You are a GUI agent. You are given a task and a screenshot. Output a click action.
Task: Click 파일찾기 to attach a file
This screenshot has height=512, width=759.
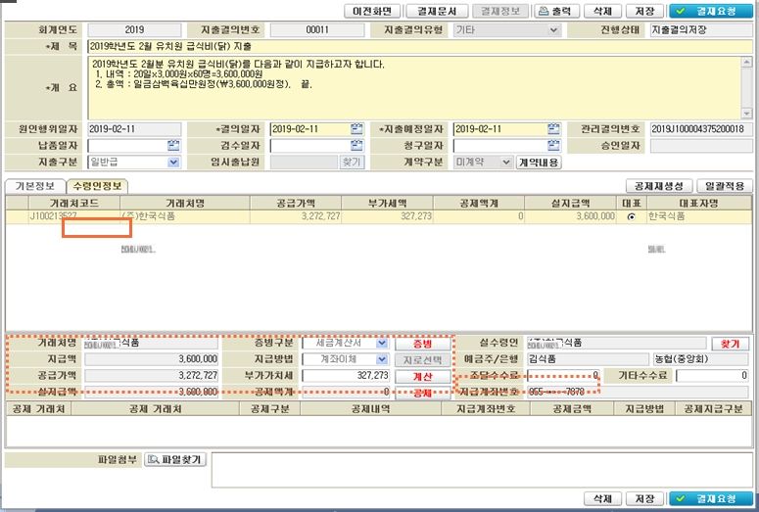point(176,459)
